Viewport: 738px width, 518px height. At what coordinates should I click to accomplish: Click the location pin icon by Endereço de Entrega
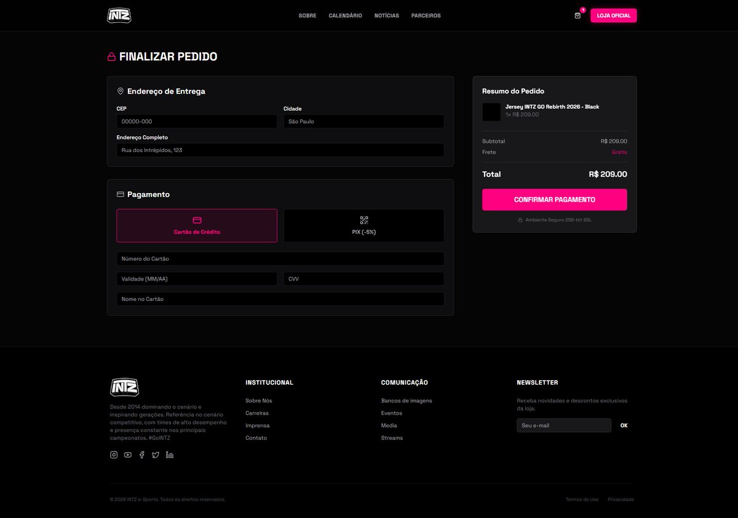[x=121, y=91]
